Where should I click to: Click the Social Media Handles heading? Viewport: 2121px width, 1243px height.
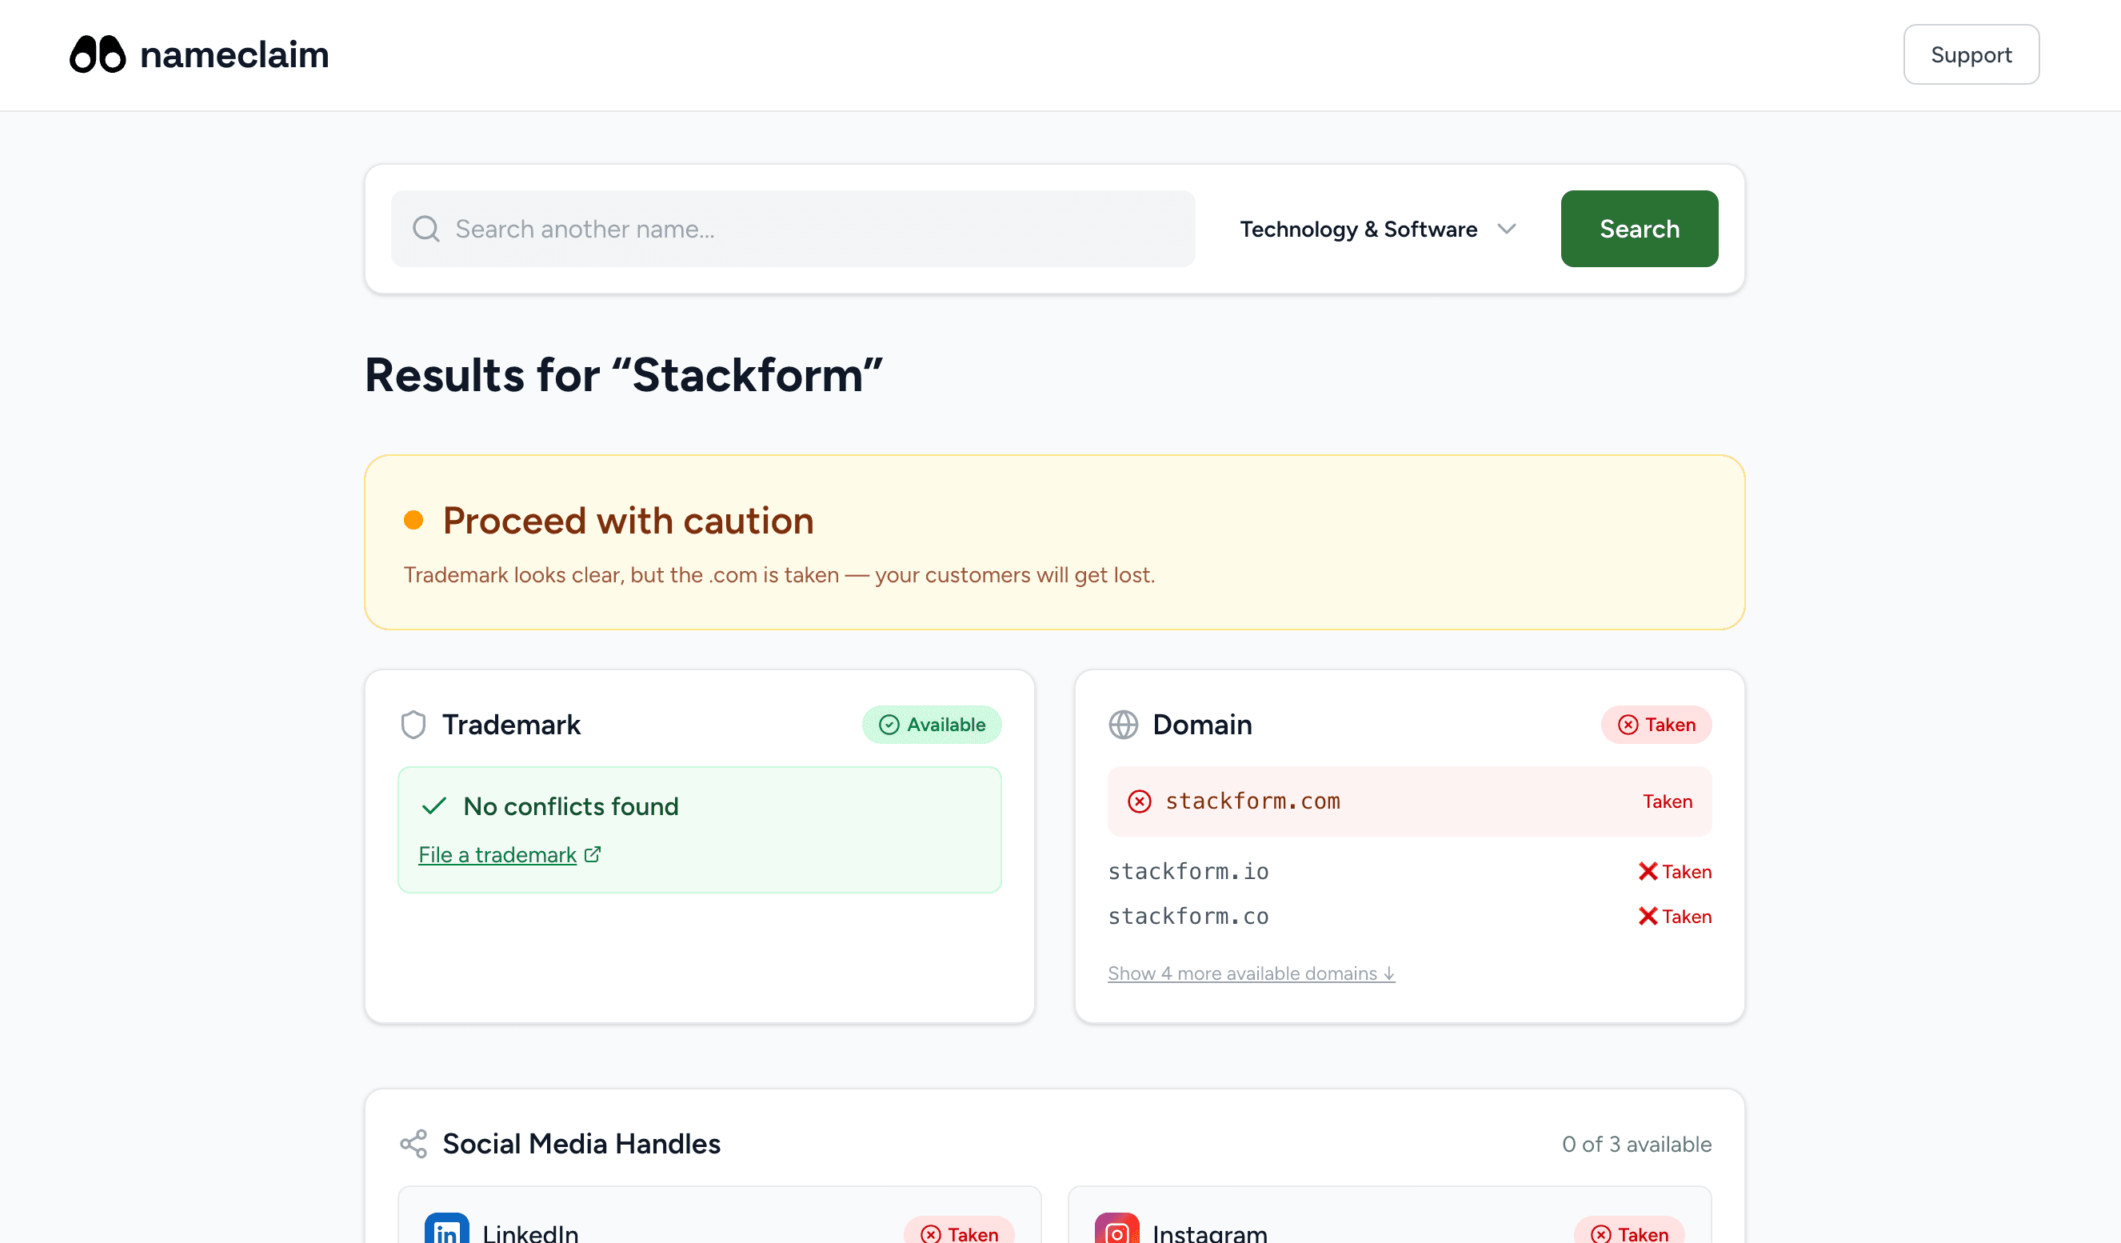(x=581, y=1144)
